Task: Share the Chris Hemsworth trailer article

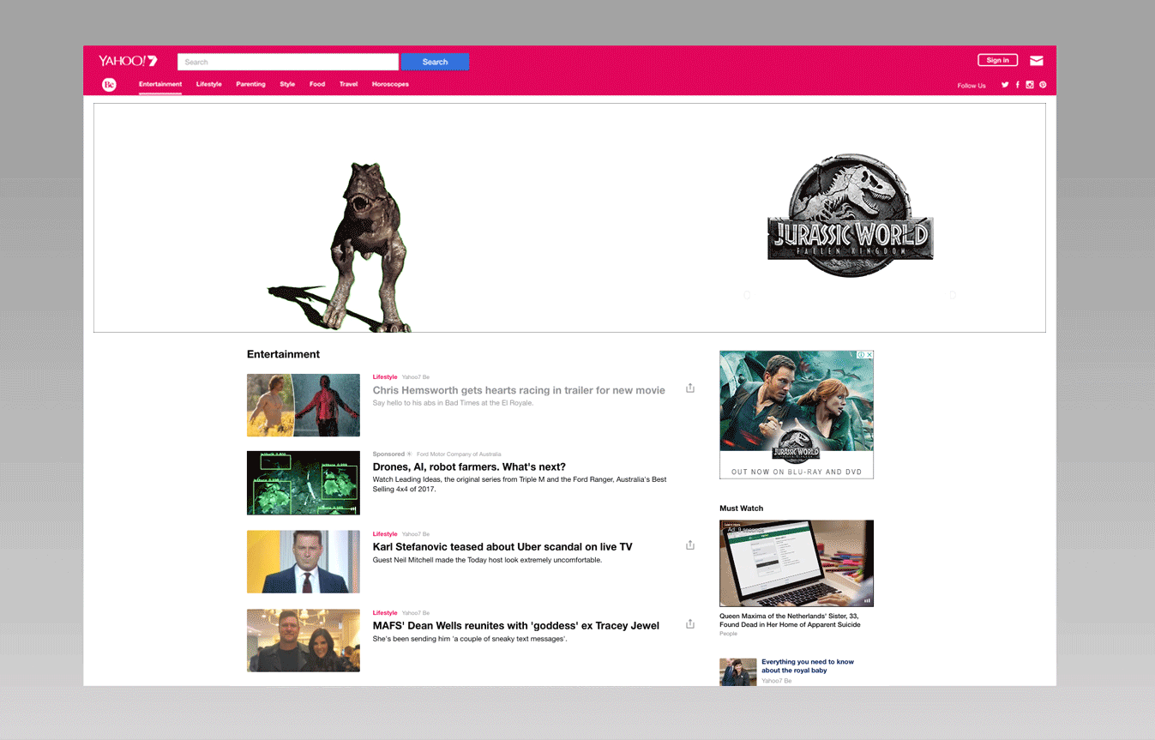Action: pos(690,388)
